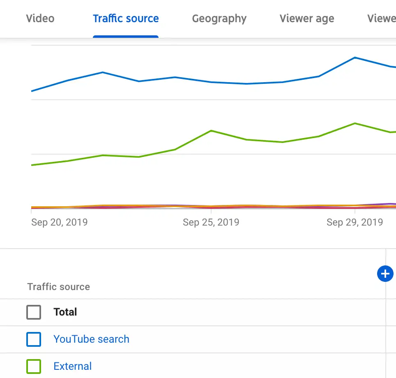The height and width of the screenshot is (378, 396).
Task: Click the green line peak at Sep 25
Action: tap(211, 131)
